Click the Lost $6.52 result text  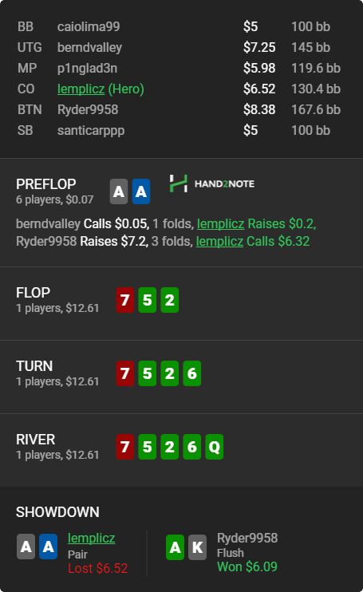click(97, 568)
